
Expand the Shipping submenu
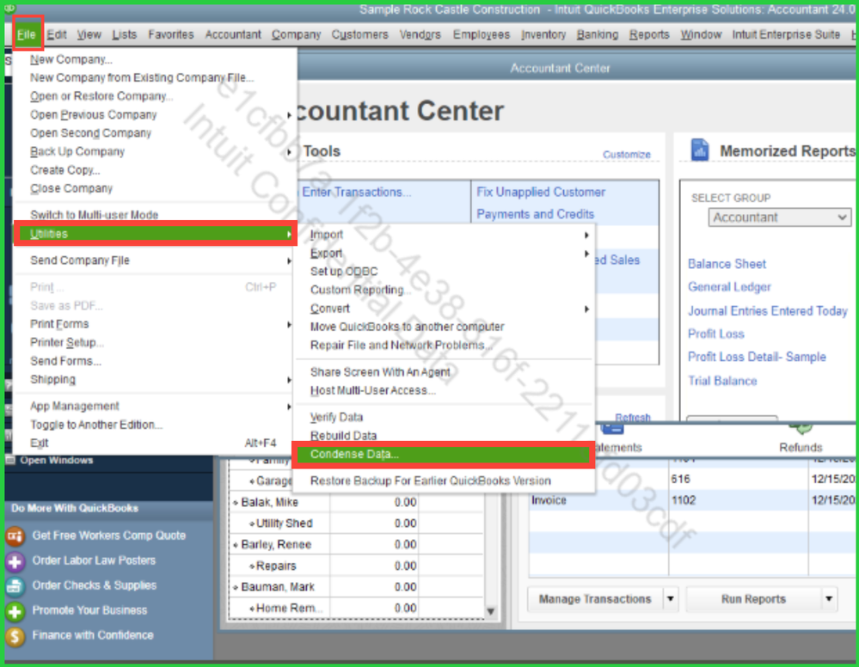289,380
